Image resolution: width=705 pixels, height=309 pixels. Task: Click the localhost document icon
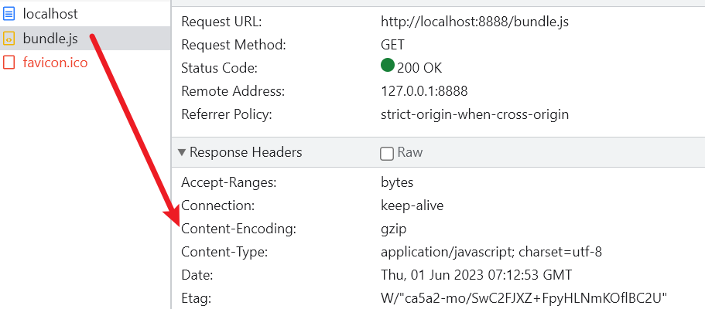[9, 15]
